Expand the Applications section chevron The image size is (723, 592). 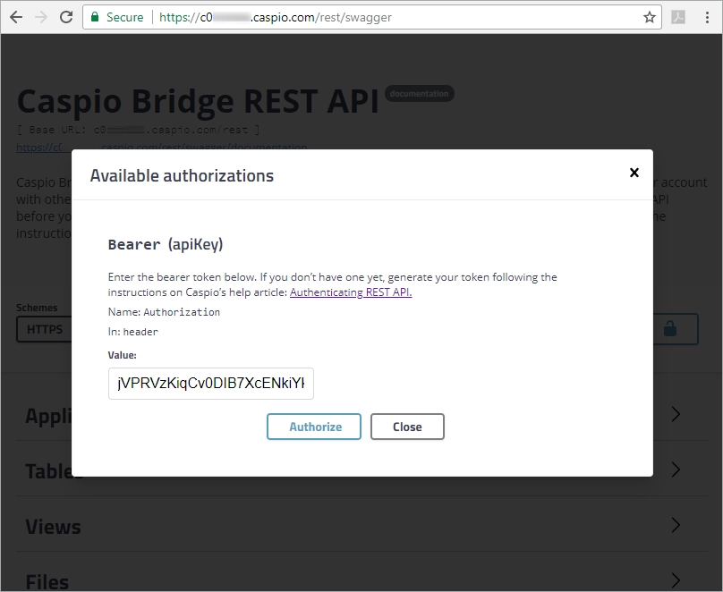tap(676, 414)
